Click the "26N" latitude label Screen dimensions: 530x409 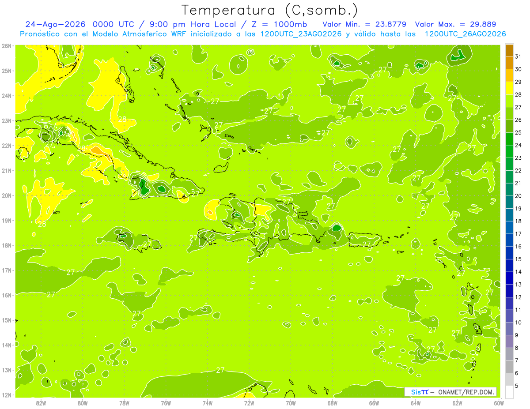[6, 46]
